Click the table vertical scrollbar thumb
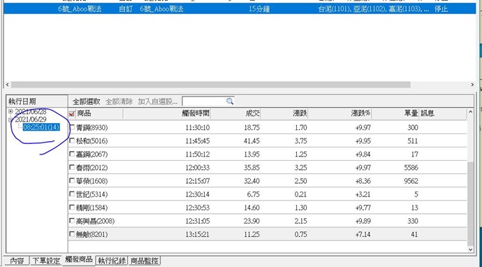Image resolution: width=482 pixels, height=267 pixels. tap(470, 203)
